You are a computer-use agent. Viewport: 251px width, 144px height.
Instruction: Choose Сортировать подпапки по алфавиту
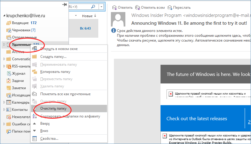point(69,116)
